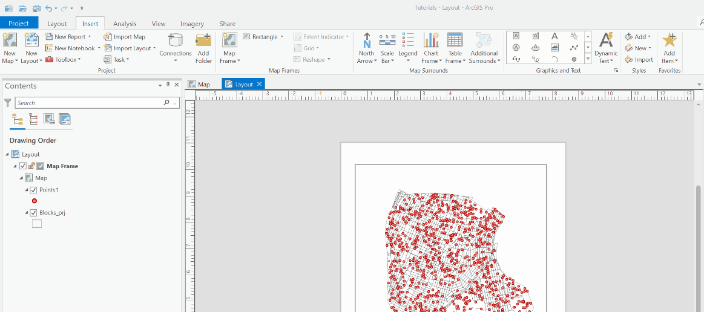Select List By Map Frame view
The height and width of the screenshot is (312, 704).
coord(49,119)
